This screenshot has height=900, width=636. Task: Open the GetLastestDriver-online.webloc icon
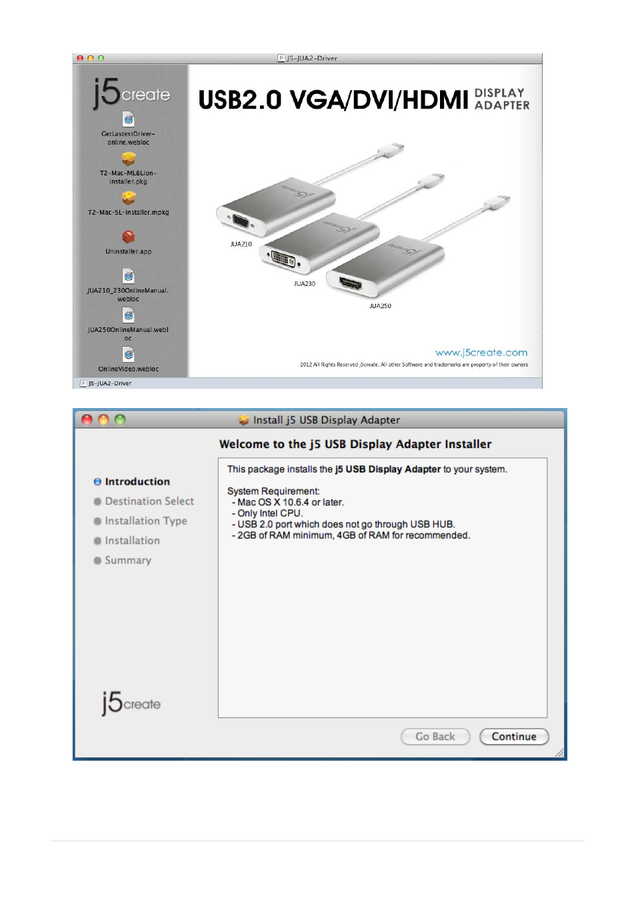129,119
